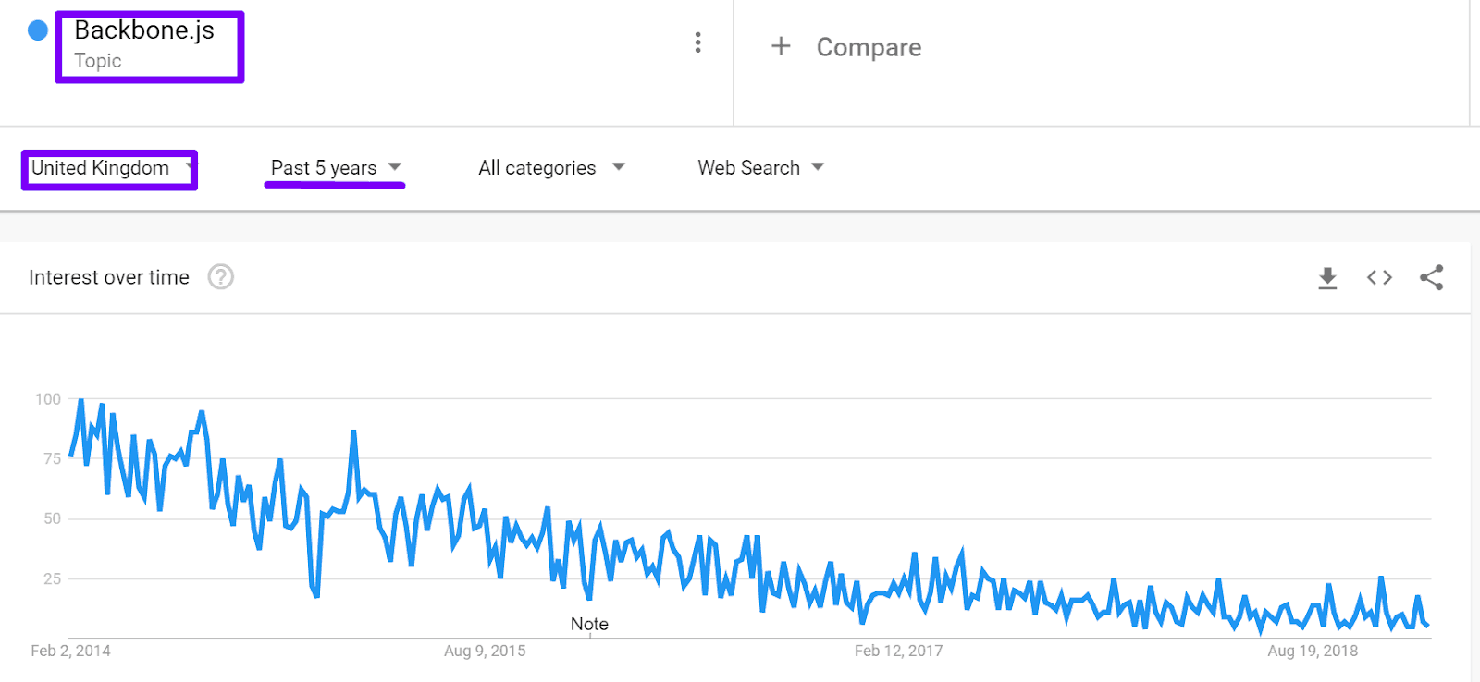Expand the Past 5 years dropdown
Image resolution: width=1480 pixels, height=682 pixels.
click(335, 168)
